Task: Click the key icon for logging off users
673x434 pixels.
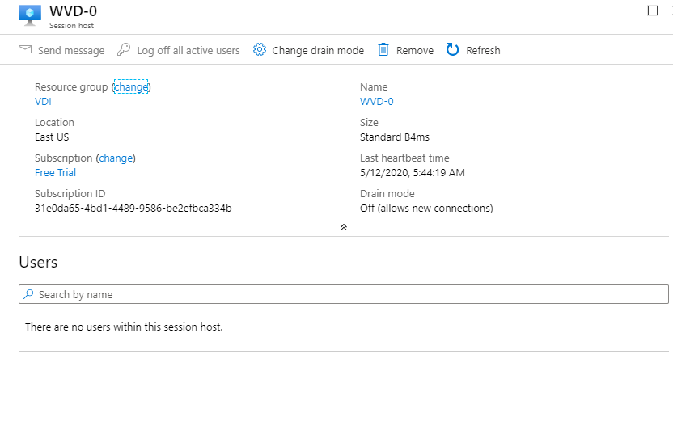Action: pyautogui.click(x=124, y=50)
